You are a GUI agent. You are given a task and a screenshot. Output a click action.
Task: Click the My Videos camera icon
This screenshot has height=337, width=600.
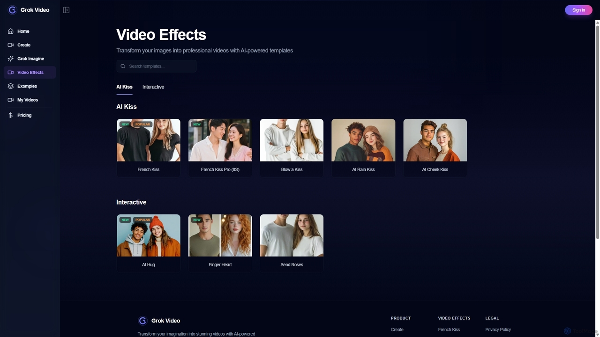click(x=11, y=100)
